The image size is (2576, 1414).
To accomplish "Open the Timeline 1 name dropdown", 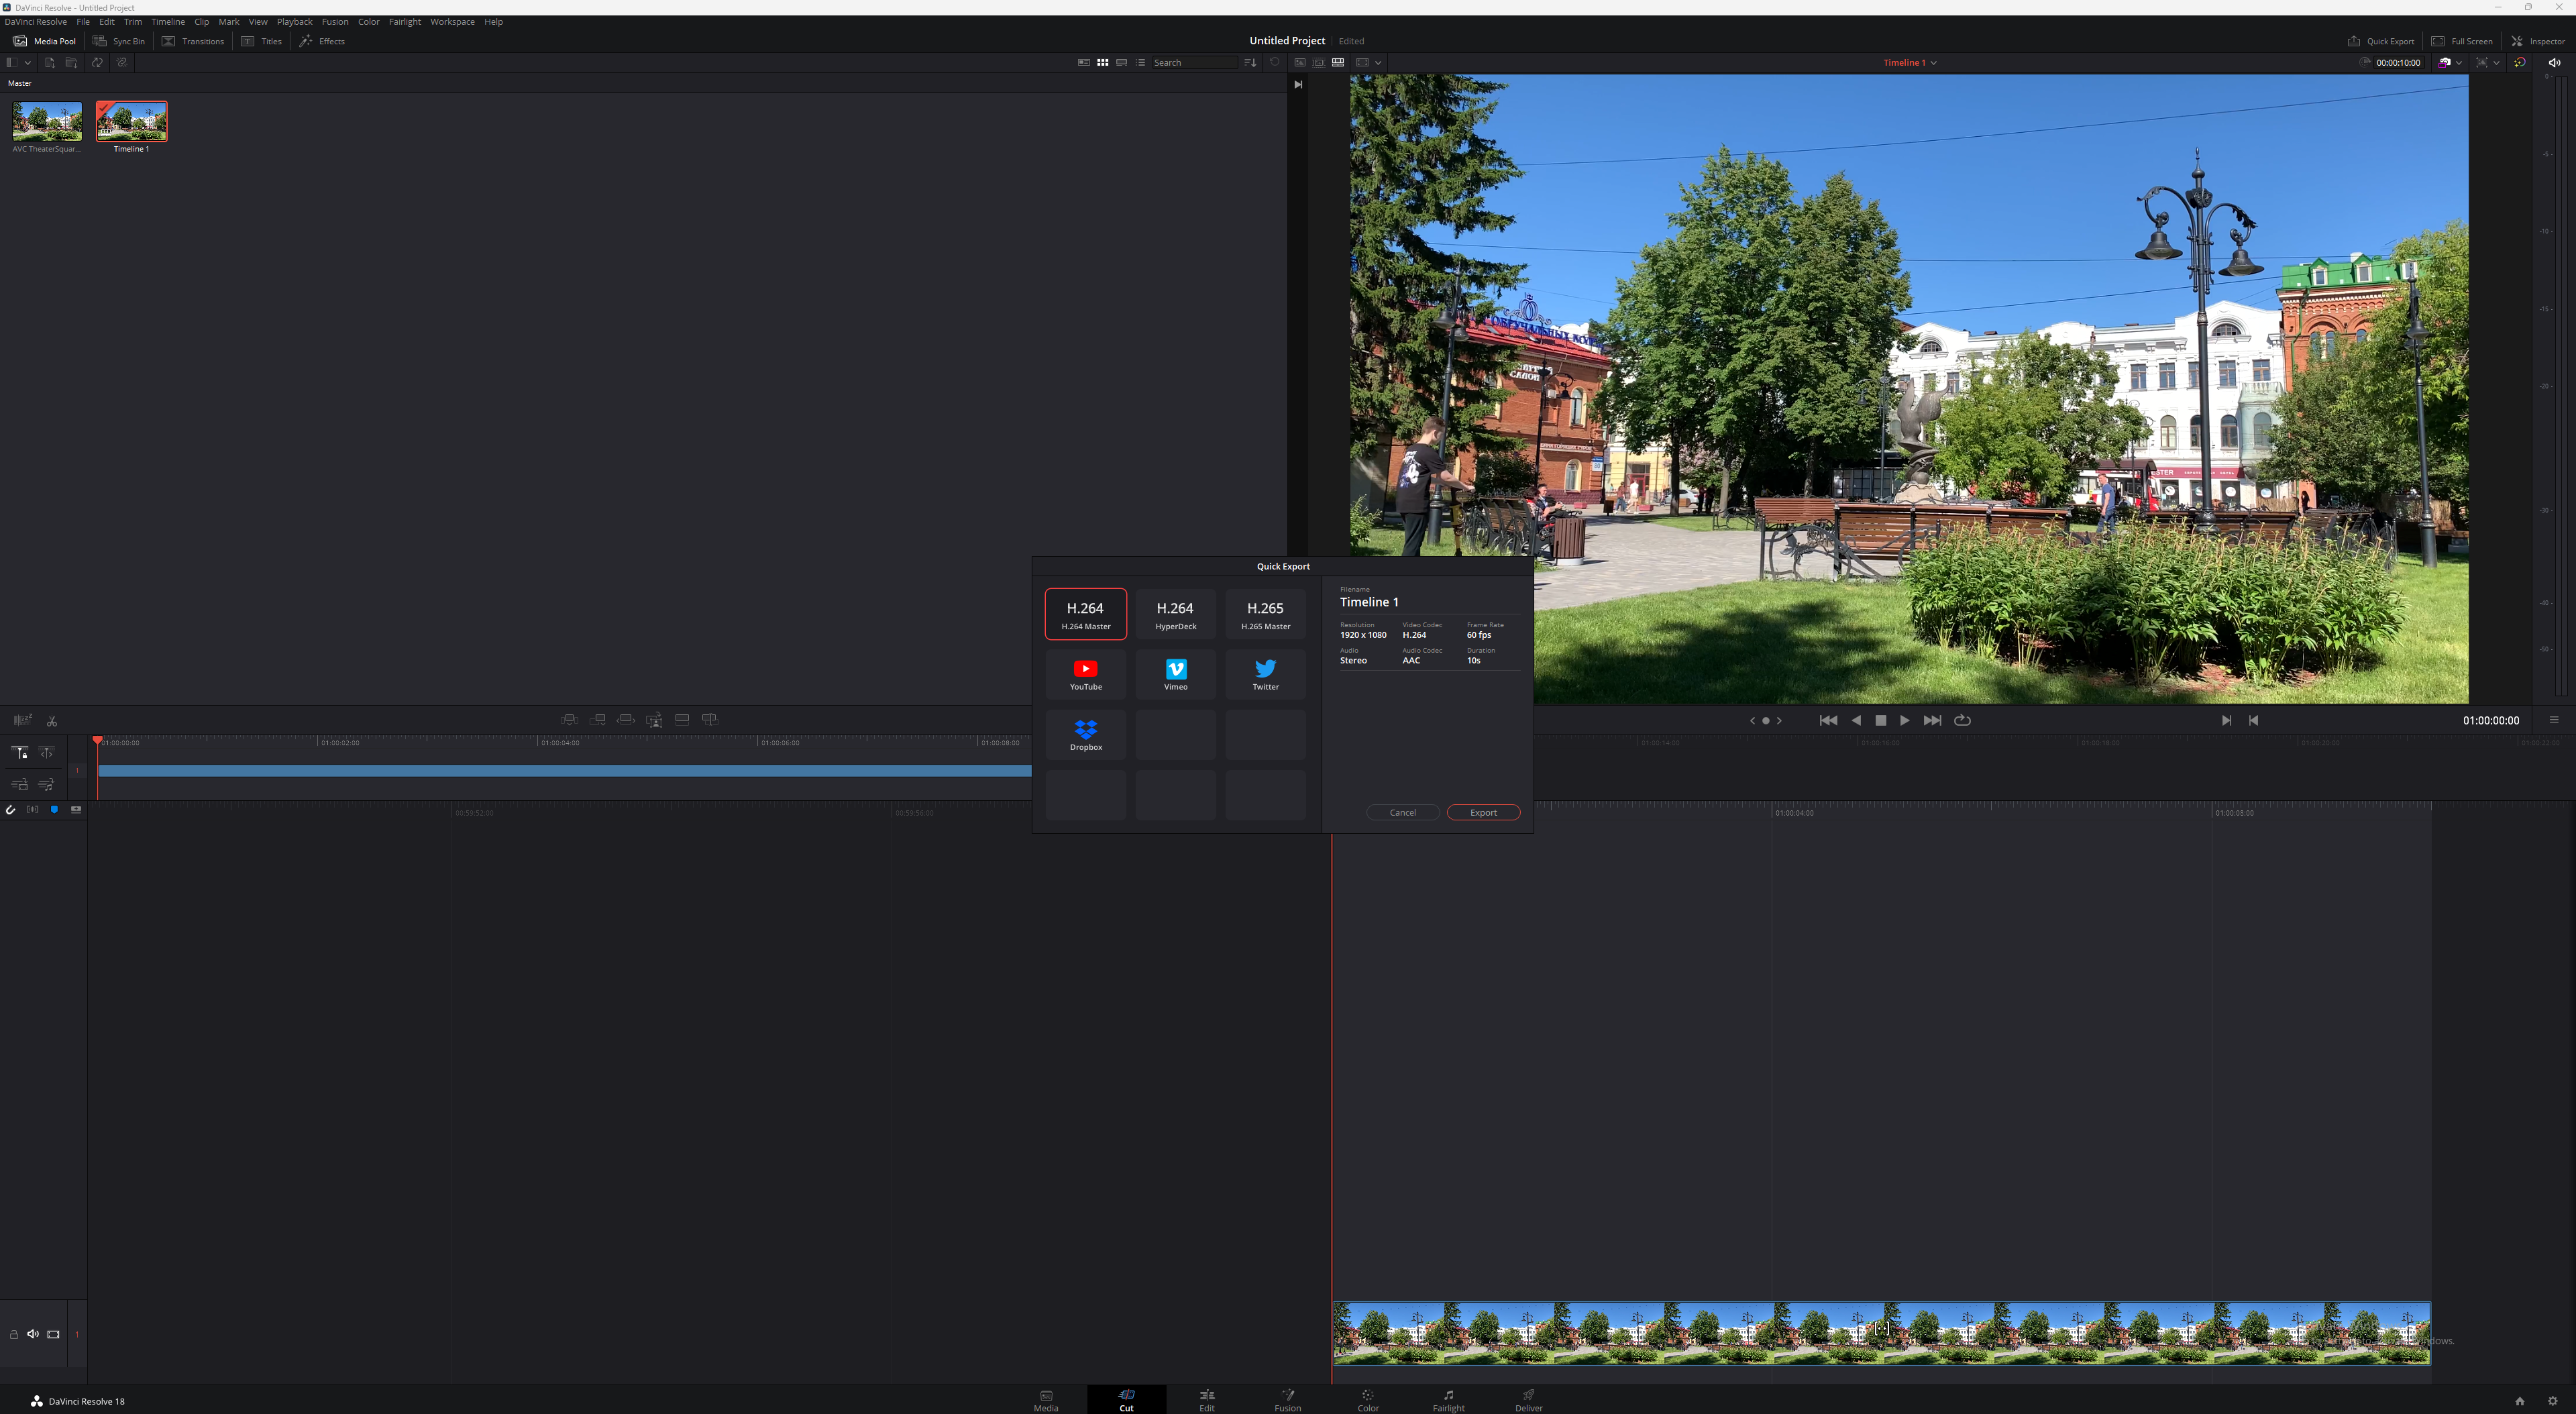I will (1910, 62).
